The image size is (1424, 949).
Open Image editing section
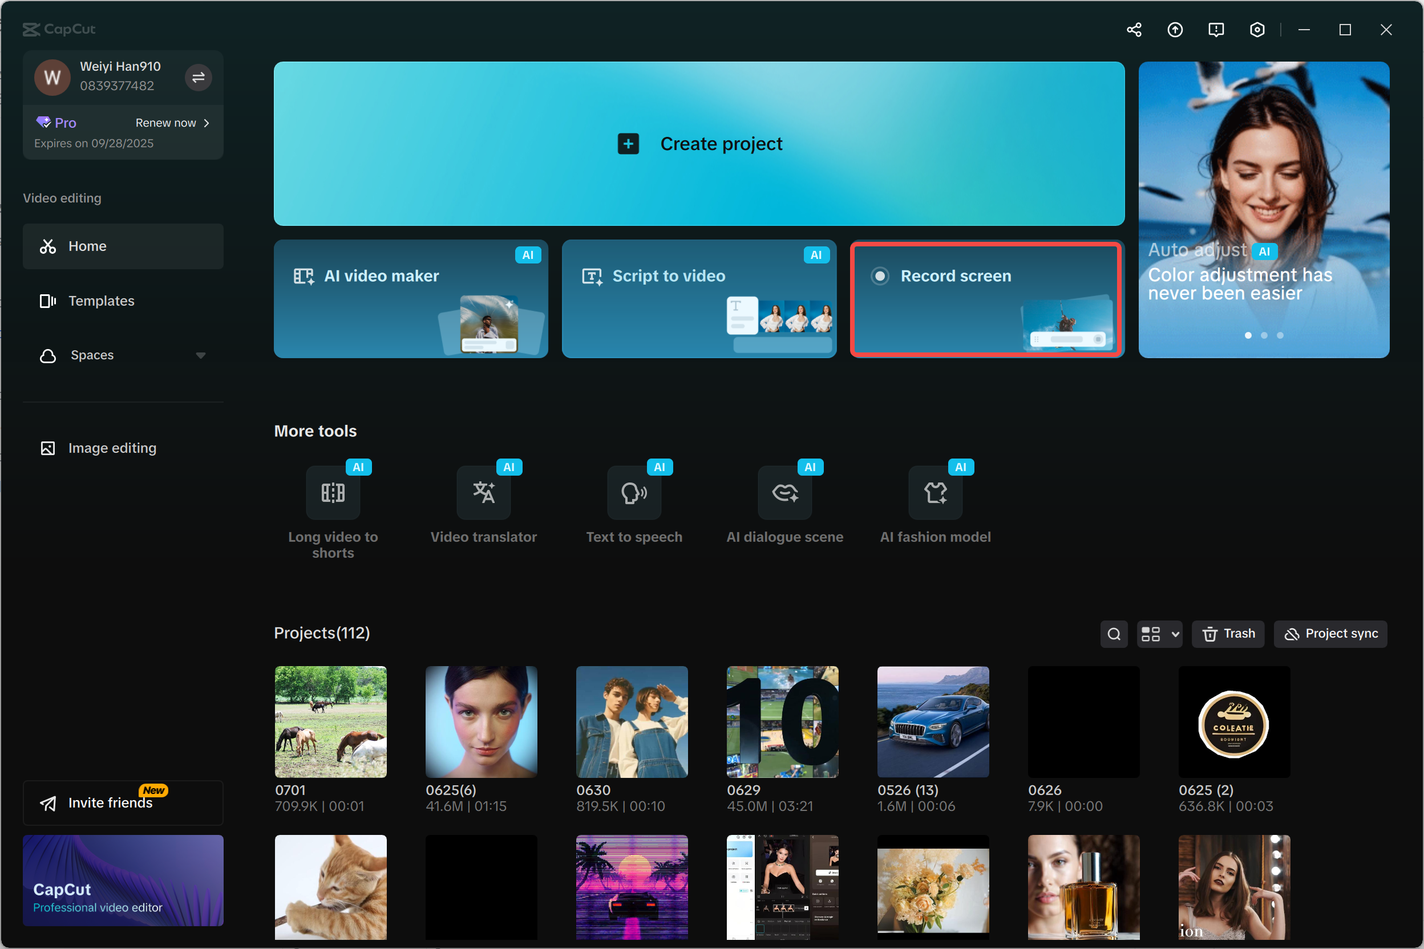pos(112,448)
